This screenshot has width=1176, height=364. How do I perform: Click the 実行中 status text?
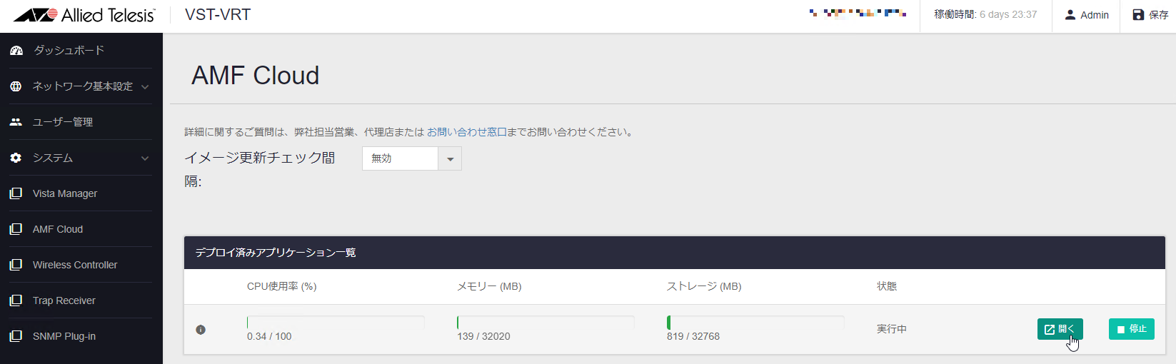892,329
